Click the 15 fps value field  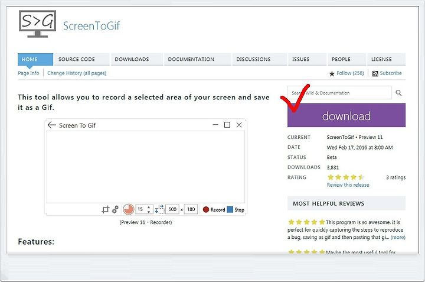141,209
